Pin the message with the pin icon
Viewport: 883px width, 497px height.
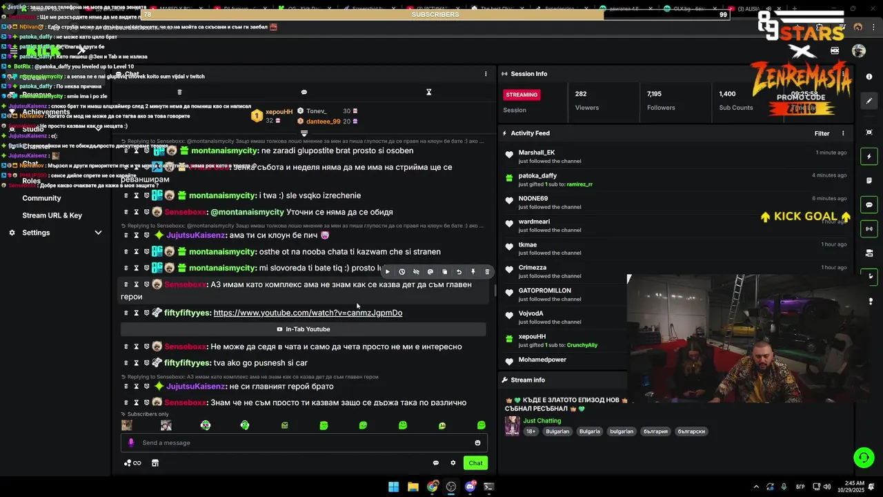click(473, 272)
